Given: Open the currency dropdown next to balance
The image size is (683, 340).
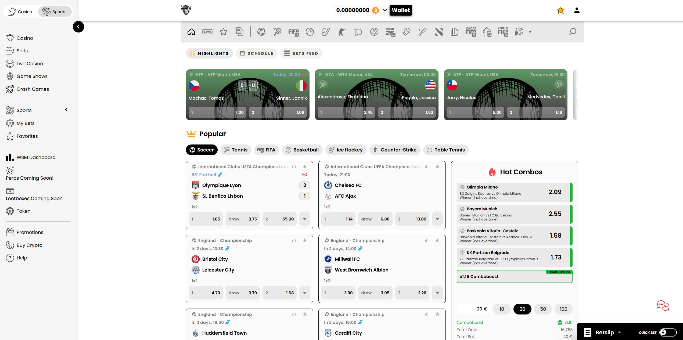Looking at the screenshot, I should pyautogui.click(x=384, y=10).
